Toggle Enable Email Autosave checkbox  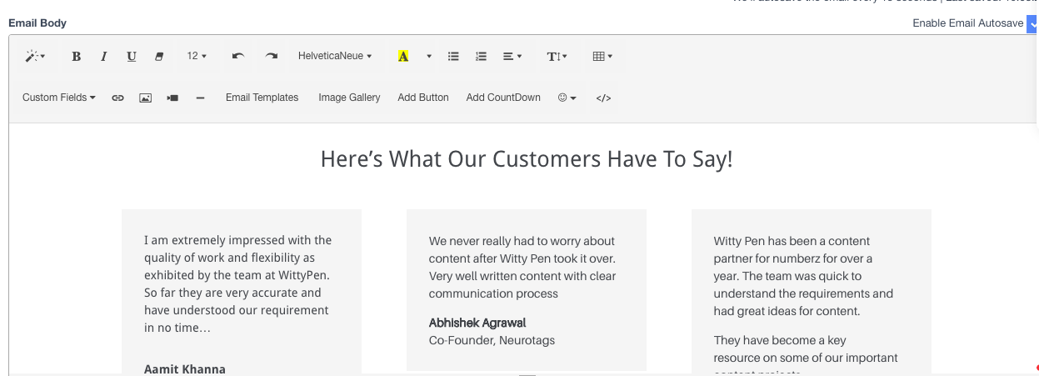coord(1032,23)
